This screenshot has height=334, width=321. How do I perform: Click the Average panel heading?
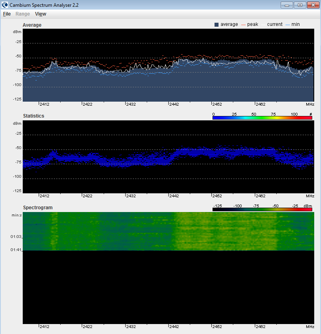[x=32, y=25]
